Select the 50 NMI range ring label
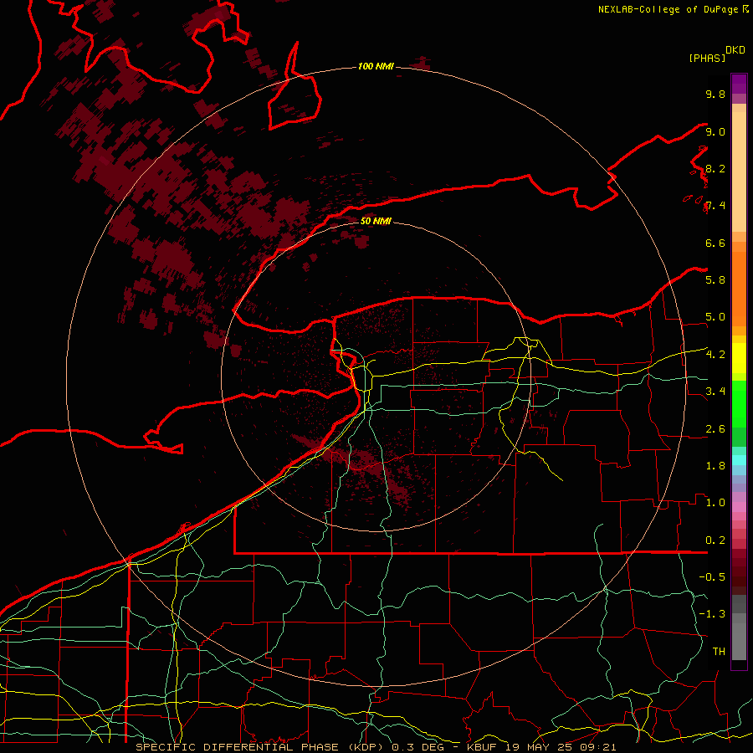The width and height of the screenshot is (753, 753). 376,221
